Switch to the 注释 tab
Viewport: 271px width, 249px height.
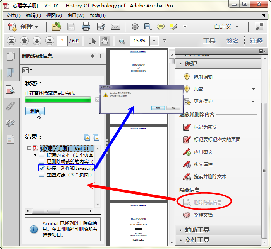(256, 41)
